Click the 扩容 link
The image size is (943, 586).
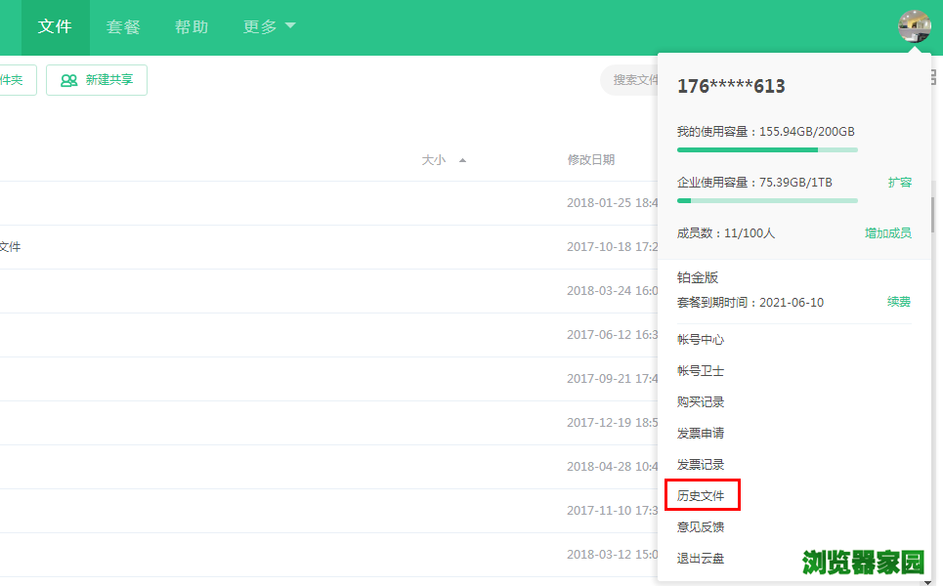click(899, 183)
